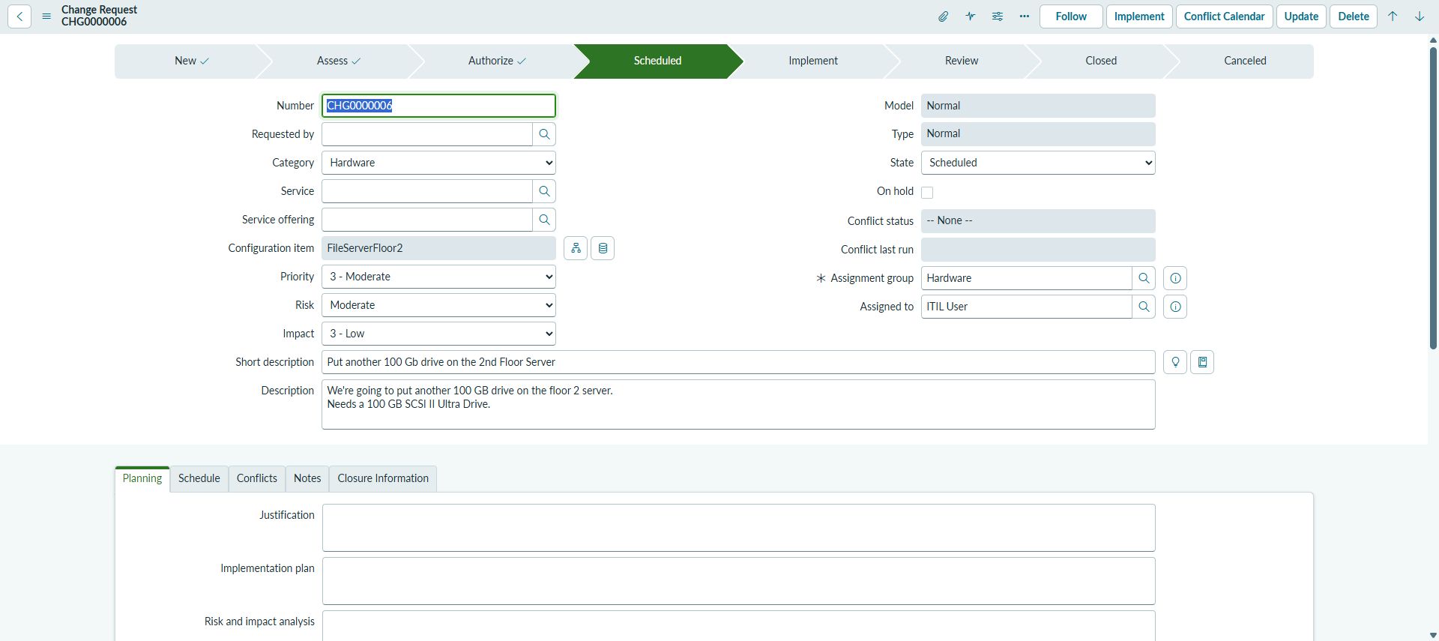Viewport: 1439px width, 641px height.
Task: Click the Short description input field
Action: point(738,362)
